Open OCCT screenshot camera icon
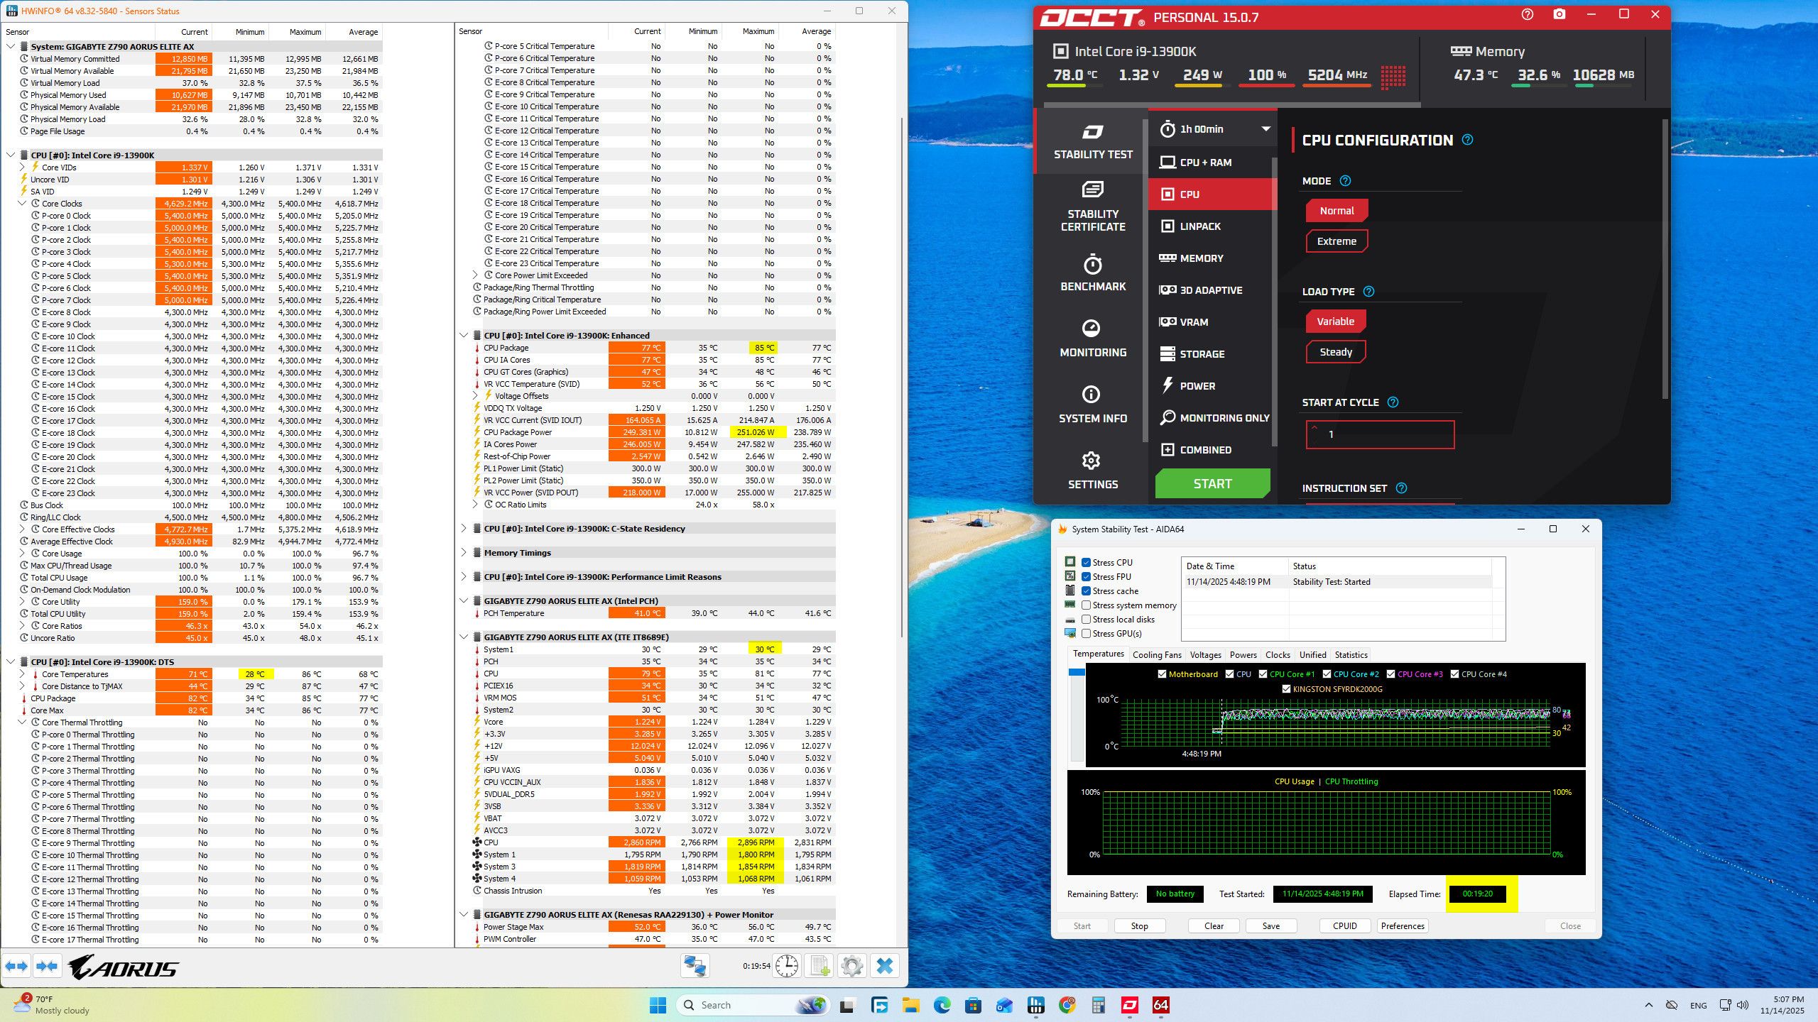 [1559, 14]
